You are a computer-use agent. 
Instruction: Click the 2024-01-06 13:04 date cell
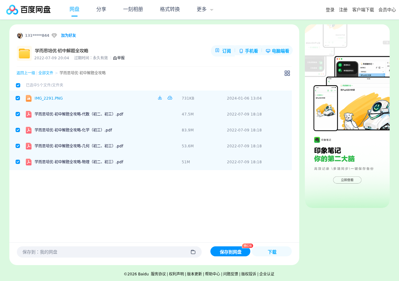[x=244, y=98]
